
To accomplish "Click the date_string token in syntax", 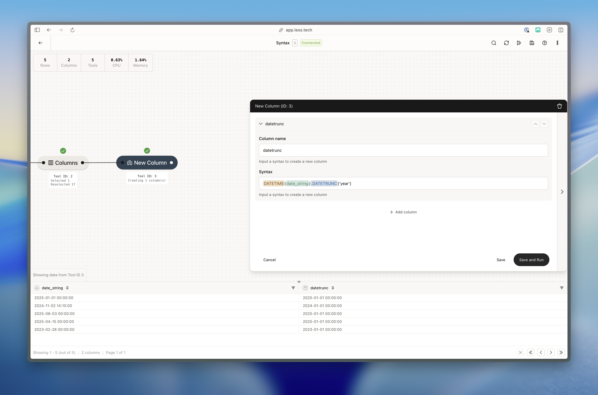I will (x=297, y=184).
